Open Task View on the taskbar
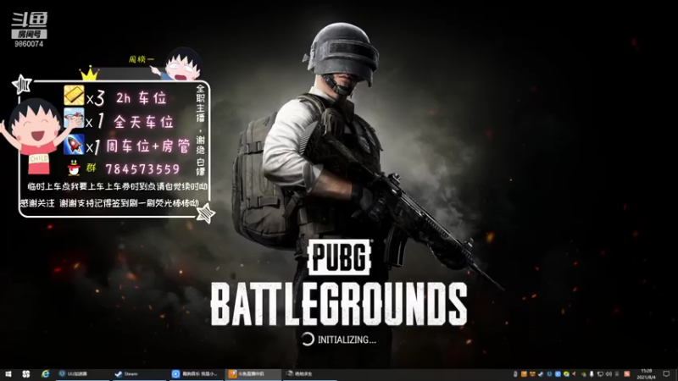Viewport: 678px width, 381px height. pyautogui.click(x=26, y=374)
